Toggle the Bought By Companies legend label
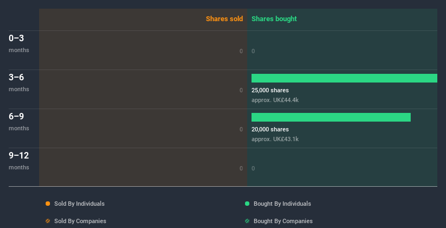This screenshot has height=228, width=446. pos(283,221)
